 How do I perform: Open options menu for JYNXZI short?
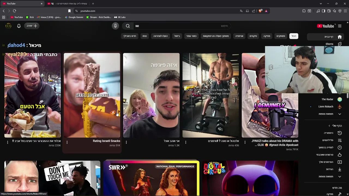[245, 142]
